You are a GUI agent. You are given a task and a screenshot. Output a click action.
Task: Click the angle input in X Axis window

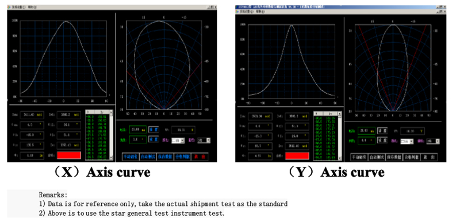pos(137,139)
